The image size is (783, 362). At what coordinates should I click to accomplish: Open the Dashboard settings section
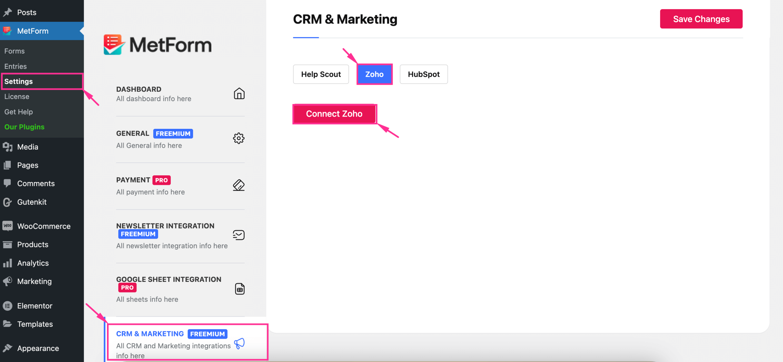tap(180, 94)
